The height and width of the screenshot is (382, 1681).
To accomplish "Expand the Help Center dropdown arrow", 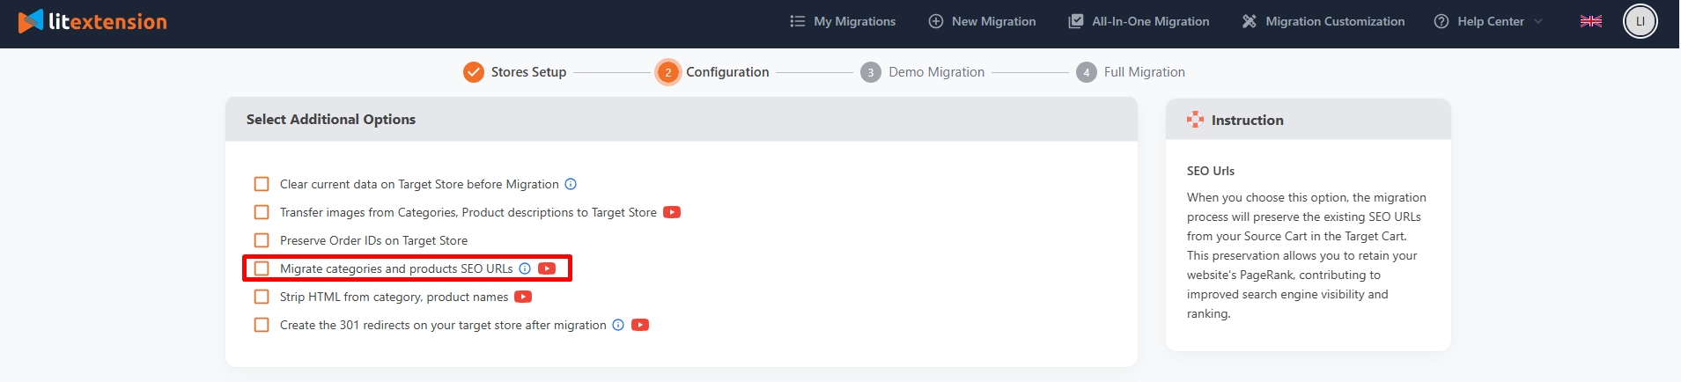I will 1538,21.
